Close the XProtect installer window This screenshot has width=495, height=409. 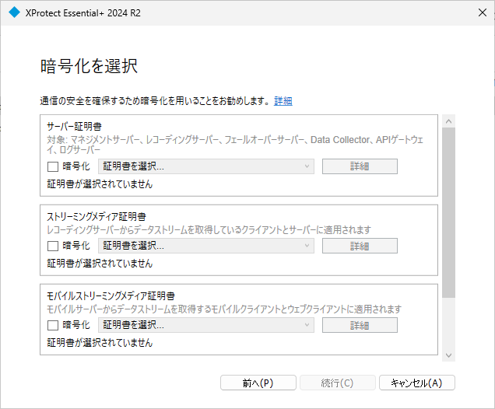[482, 12]
